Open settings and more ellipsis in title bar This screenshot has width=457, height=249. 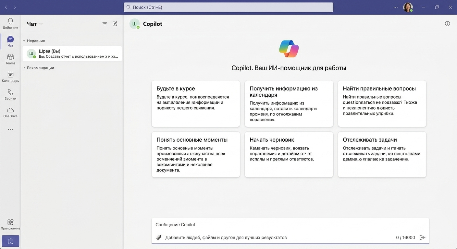tap(395, 7)
